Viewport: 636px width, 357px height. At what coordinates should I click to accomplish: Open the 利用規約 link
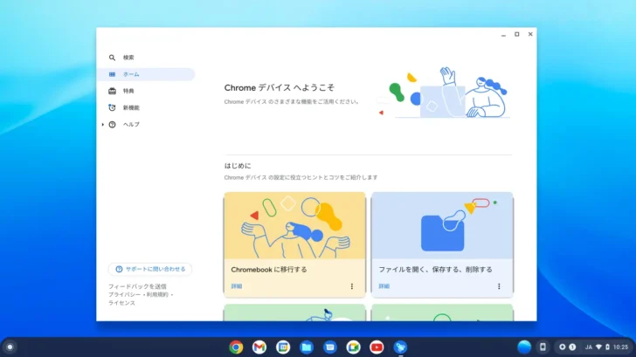(157, 295)
